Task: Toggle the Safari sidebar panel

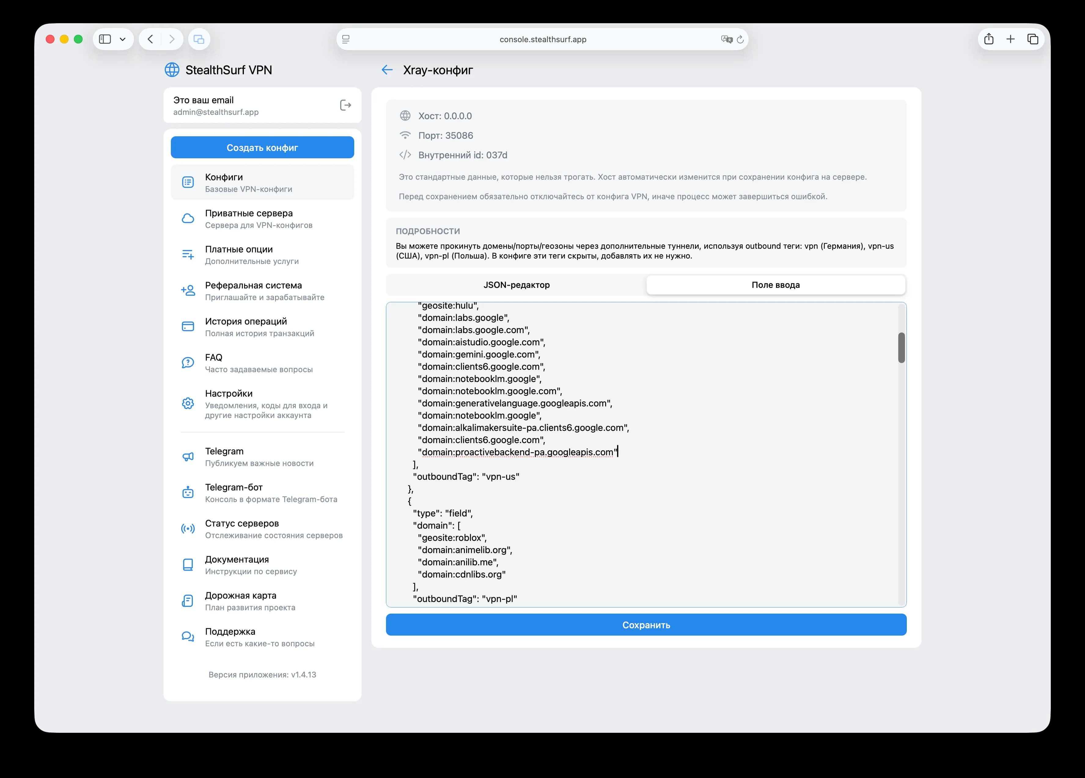Action: pos(105,39)
